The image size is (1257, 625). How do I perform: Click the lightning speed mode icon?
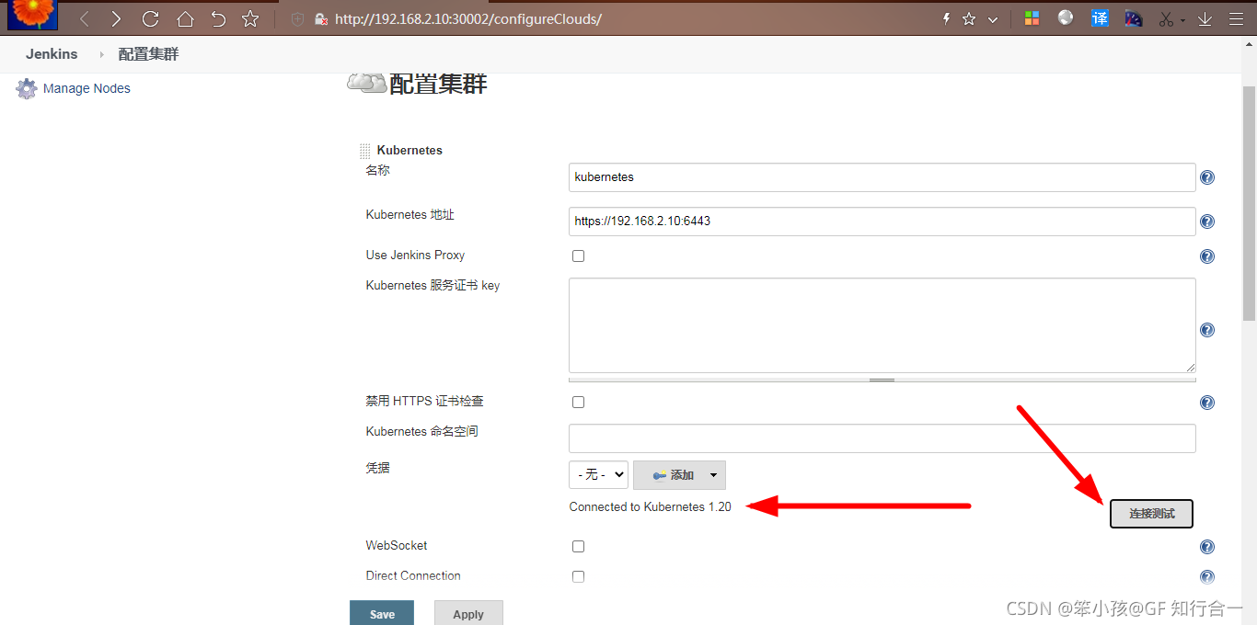[x=947, y=18]
